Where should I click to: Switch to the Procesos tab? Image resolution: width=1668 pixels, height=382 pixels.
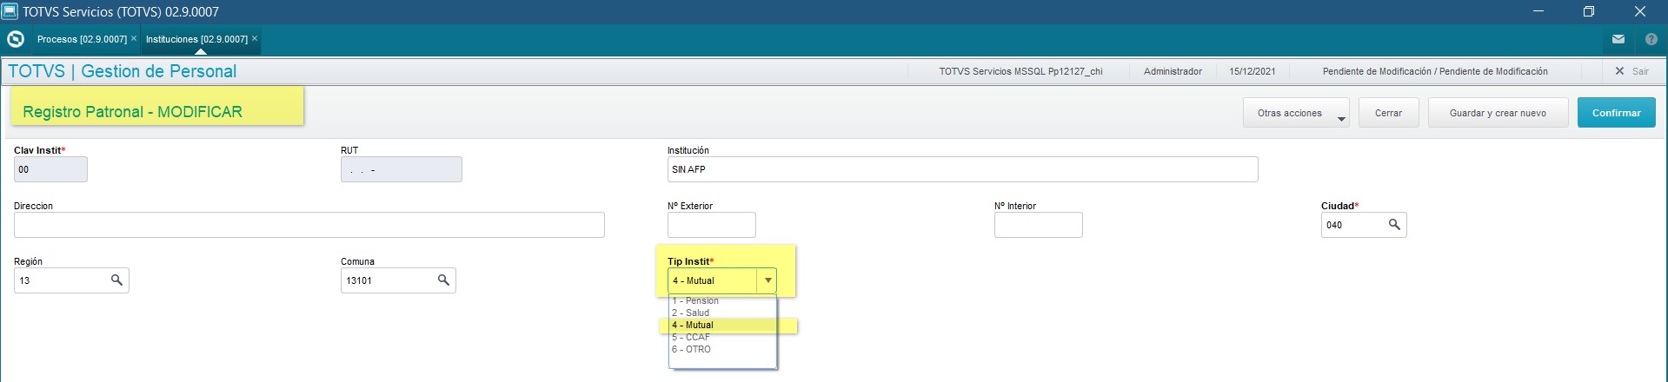pos(82,39)
